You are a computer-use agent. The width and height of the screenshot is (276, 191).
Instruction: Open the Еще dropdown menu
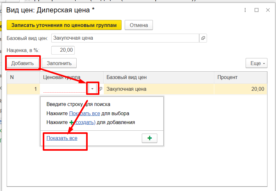click(x=256, y=63)
